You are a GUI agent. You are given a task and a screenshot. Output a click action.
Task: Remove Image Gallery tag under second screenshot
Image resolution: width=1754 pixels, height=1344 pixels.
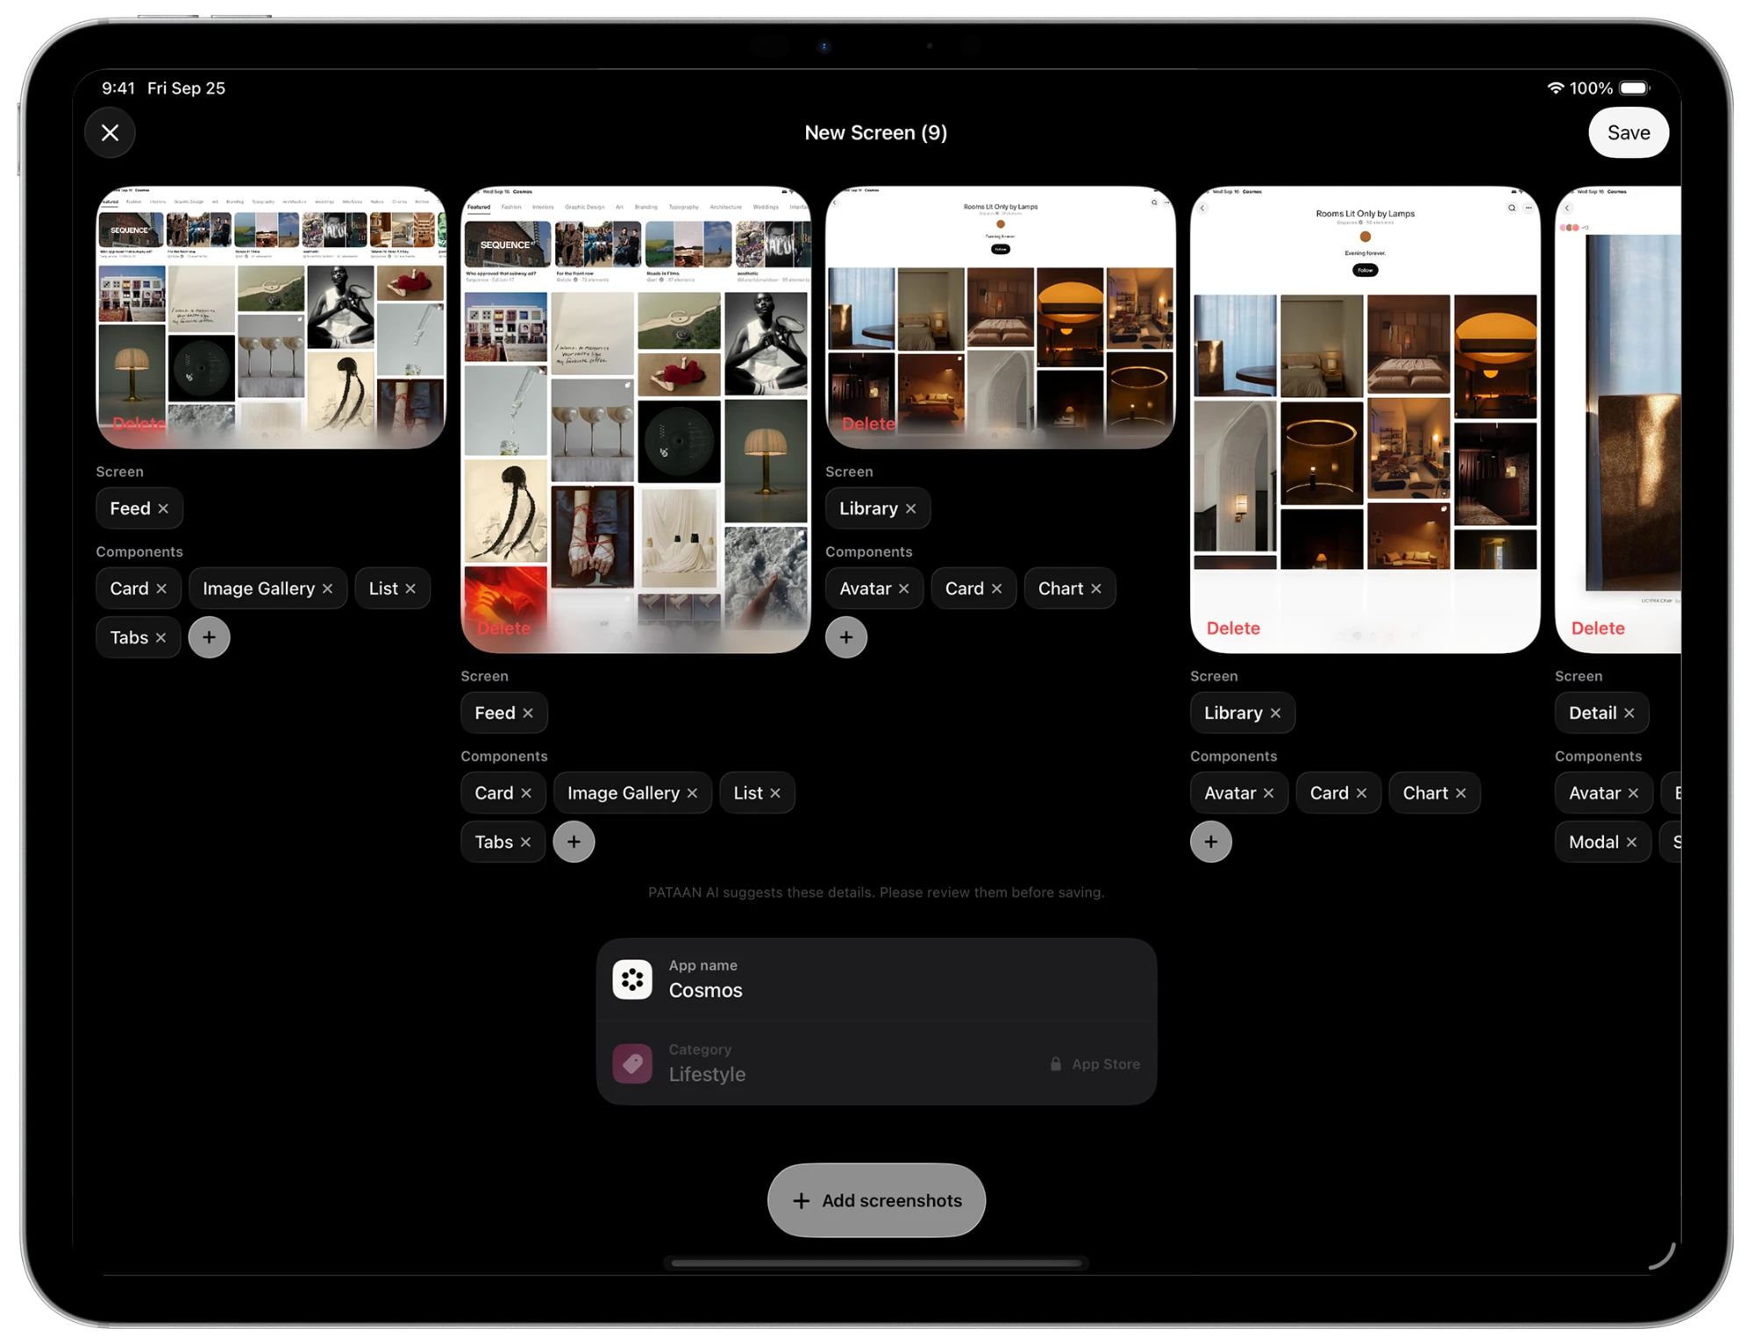692,793
